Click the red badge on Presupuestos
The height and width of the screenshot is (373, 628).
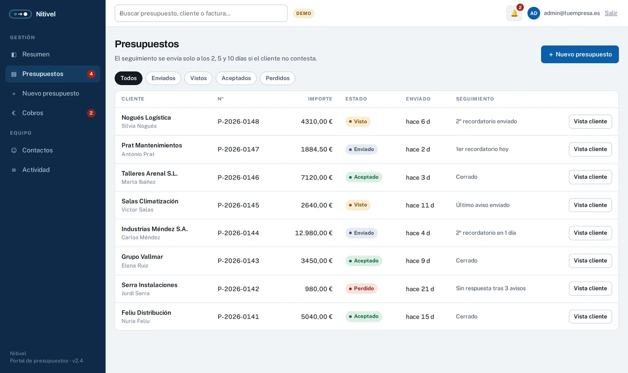click(91, 74)
